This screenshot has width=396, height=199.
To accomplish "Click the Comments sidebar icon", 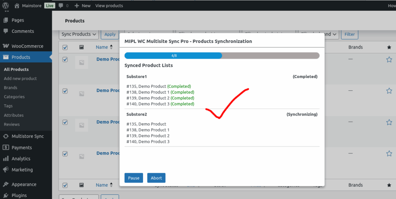I will pos(5,31).
